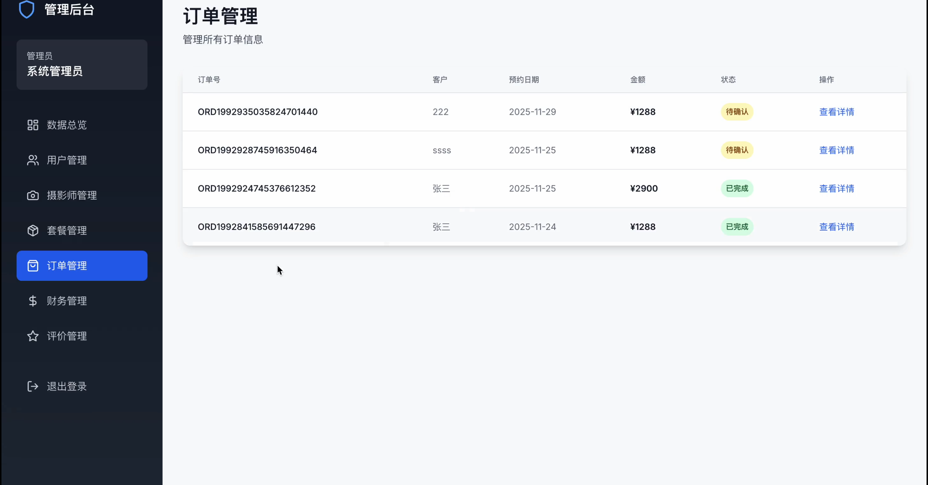928x485 pixels.
Task: Open 评价管理 from the sidebar
Action: coord(67,336)
